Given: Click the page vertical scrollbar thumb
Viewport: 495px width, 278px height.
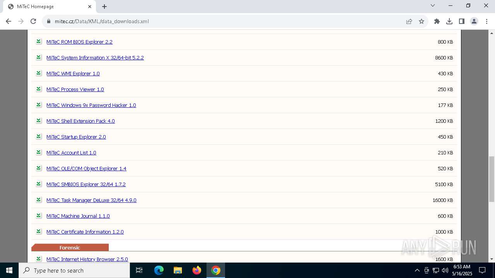Looking at the screenshot, I should pos(492,179).
